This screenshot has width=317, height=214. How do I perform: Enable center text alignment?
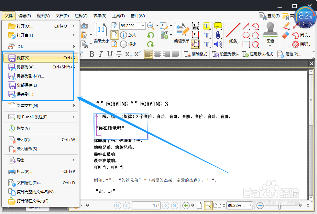pyautogui.click(x=158, y=54)
